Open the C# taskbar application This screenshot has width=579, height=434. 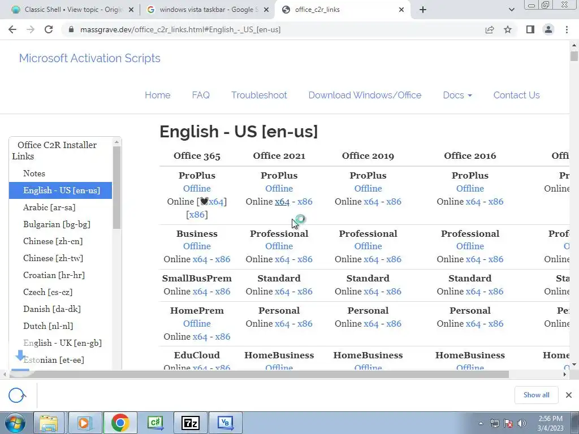[155, 423]
